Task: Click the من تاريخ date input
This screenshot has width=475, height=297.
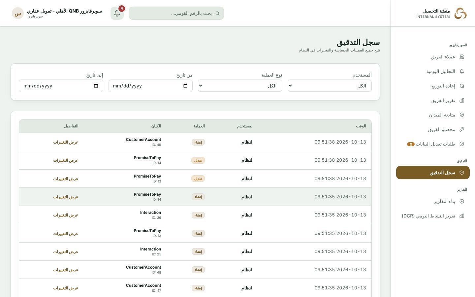Action: click(150, 86)
